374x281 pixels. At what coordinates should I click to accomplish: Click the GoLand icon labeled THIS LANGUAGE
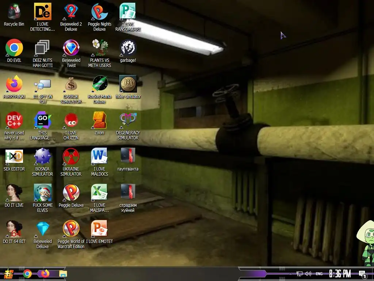point(42,120)
